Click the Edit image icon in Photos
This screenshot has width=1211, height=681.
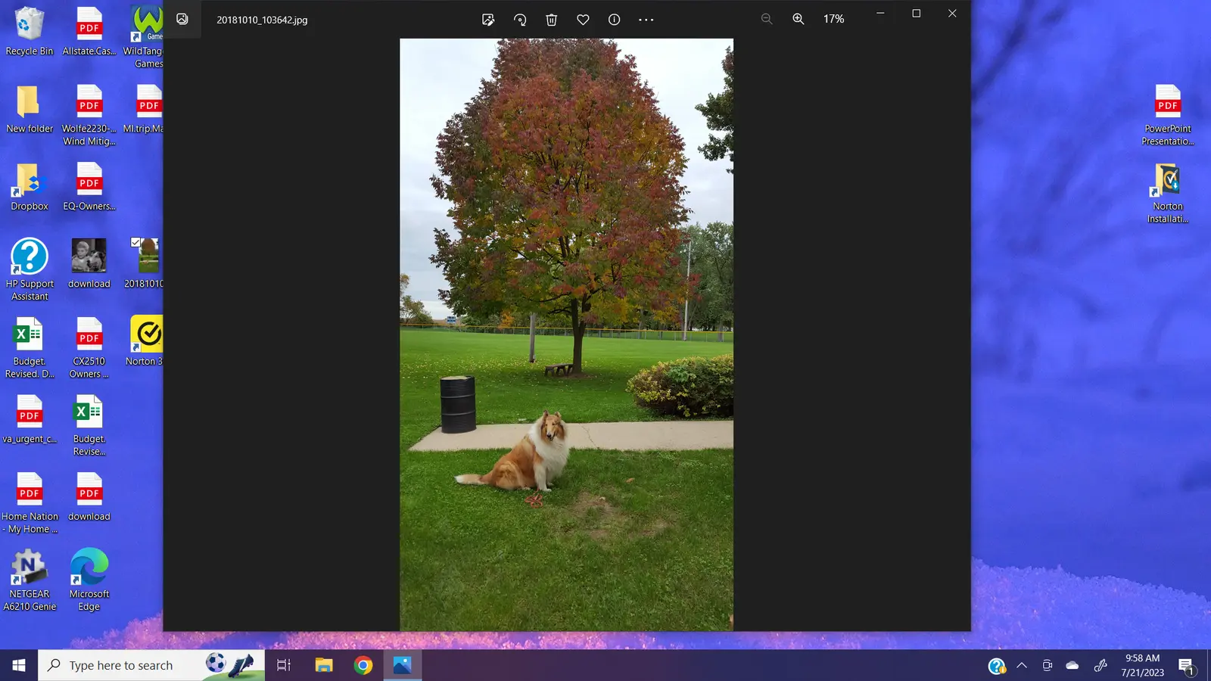(x=488, y=20)
